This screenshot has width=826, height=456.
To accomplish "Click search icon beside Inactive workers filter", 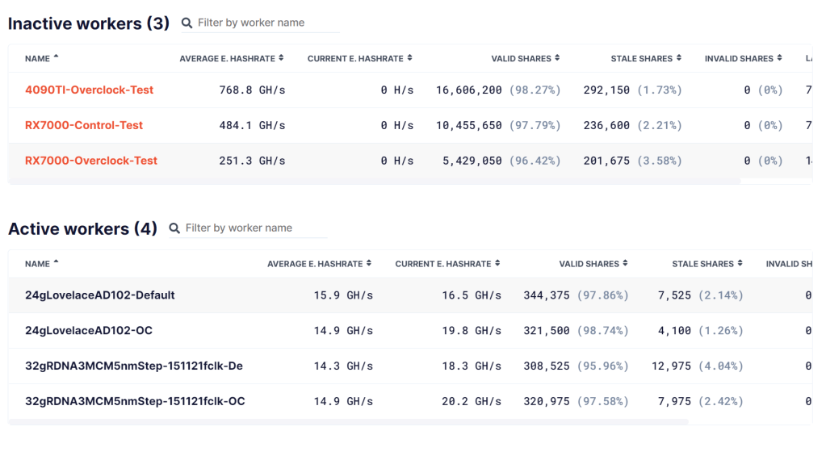I will [x=187, y=23].
